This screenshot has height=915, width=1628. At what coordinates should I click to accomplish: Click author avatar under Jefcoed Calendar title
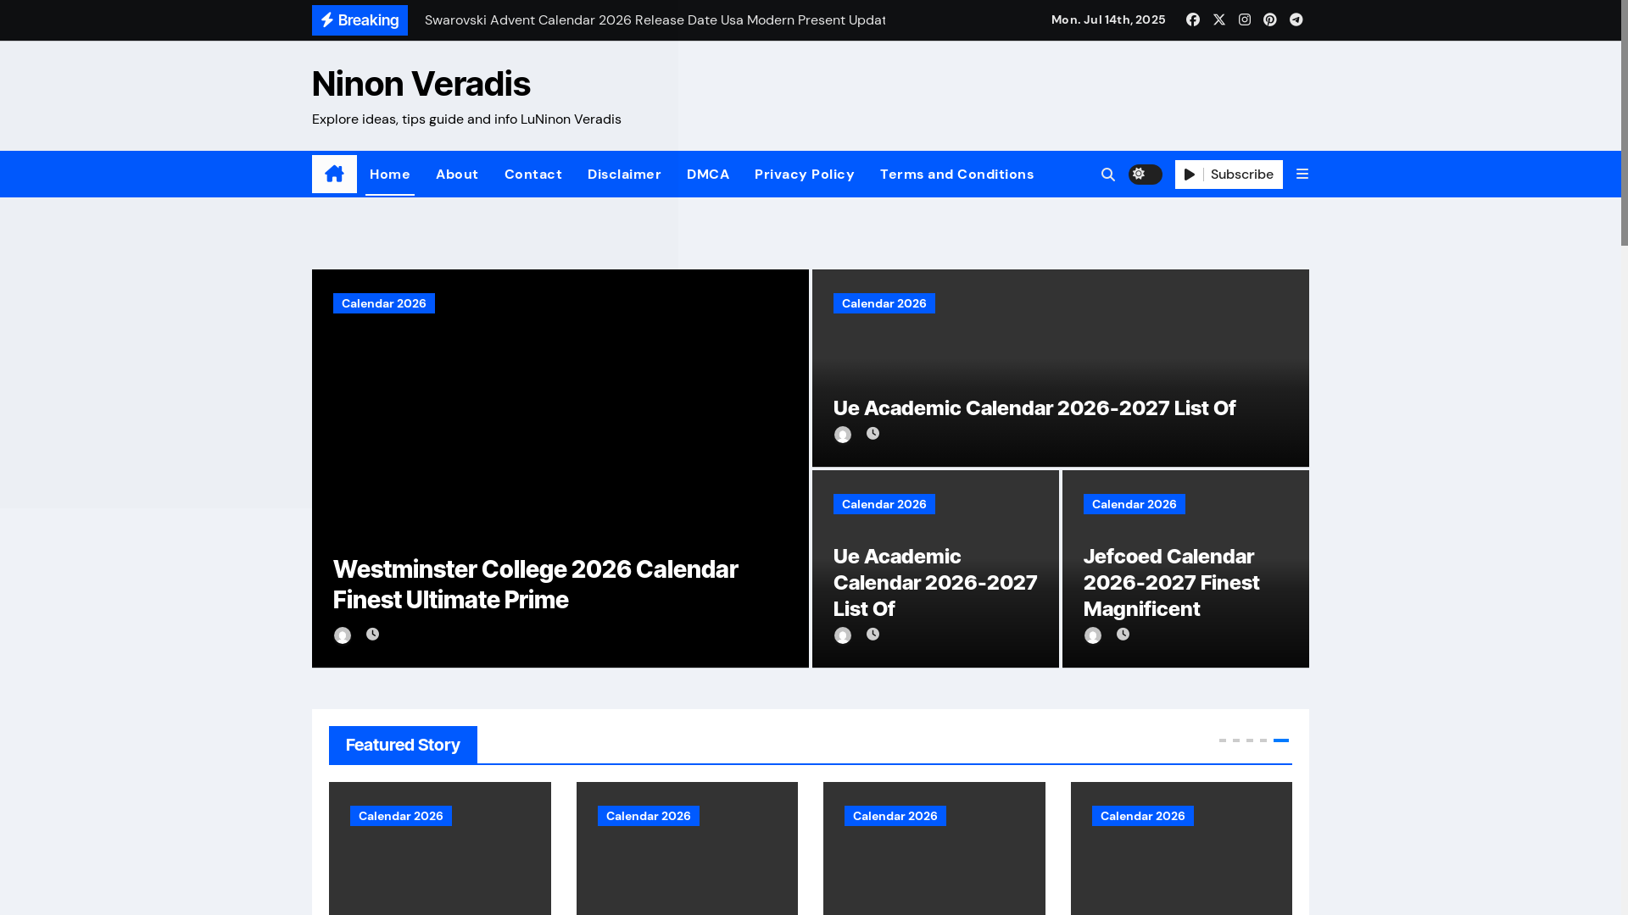pyautogui.click(x=1093, y=635)
